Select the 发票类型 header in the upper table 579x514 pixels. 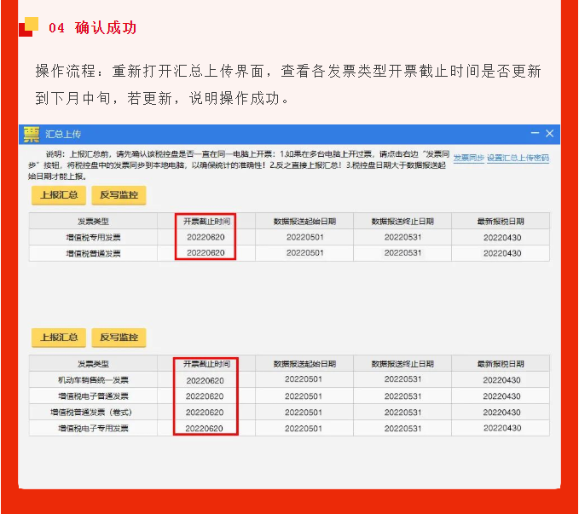tap(93, 222)
